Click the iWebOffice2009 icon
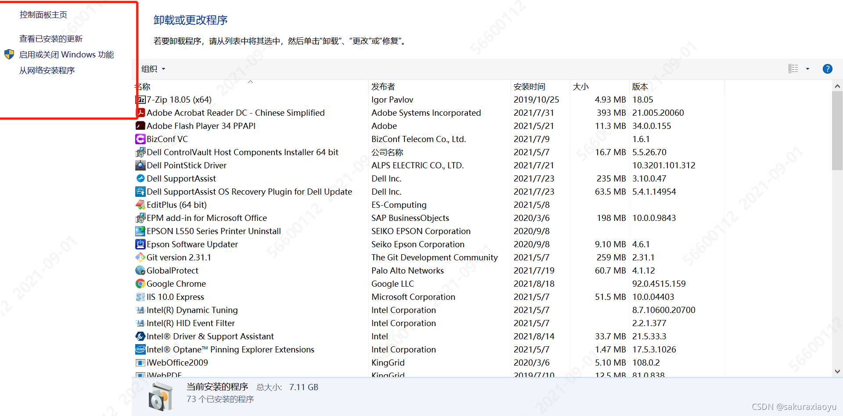Image resolution: width=843 pixels, height=416 pixels. pyautogui.click(x=140, y=363)
